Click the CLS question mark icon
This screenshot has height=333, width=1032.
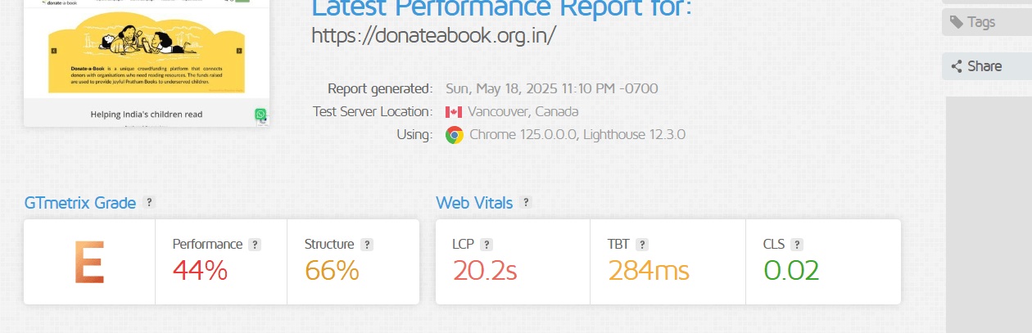tap(797, 244)
